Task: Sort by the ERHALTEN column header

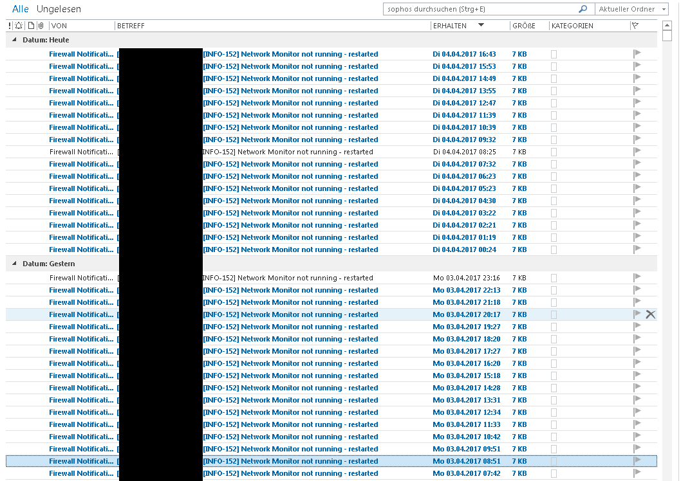Action: pos(449,26)
